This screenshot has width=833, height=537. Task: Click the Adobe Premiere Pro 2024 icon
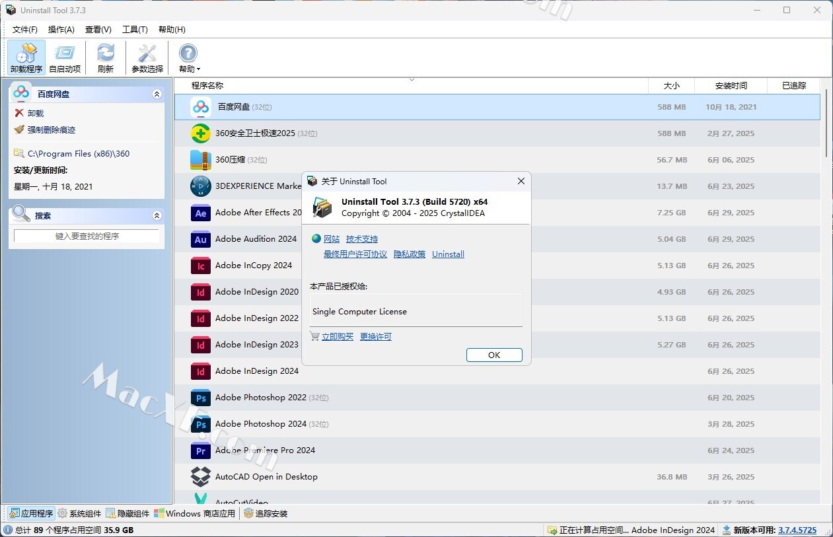[x=201, y=450]
